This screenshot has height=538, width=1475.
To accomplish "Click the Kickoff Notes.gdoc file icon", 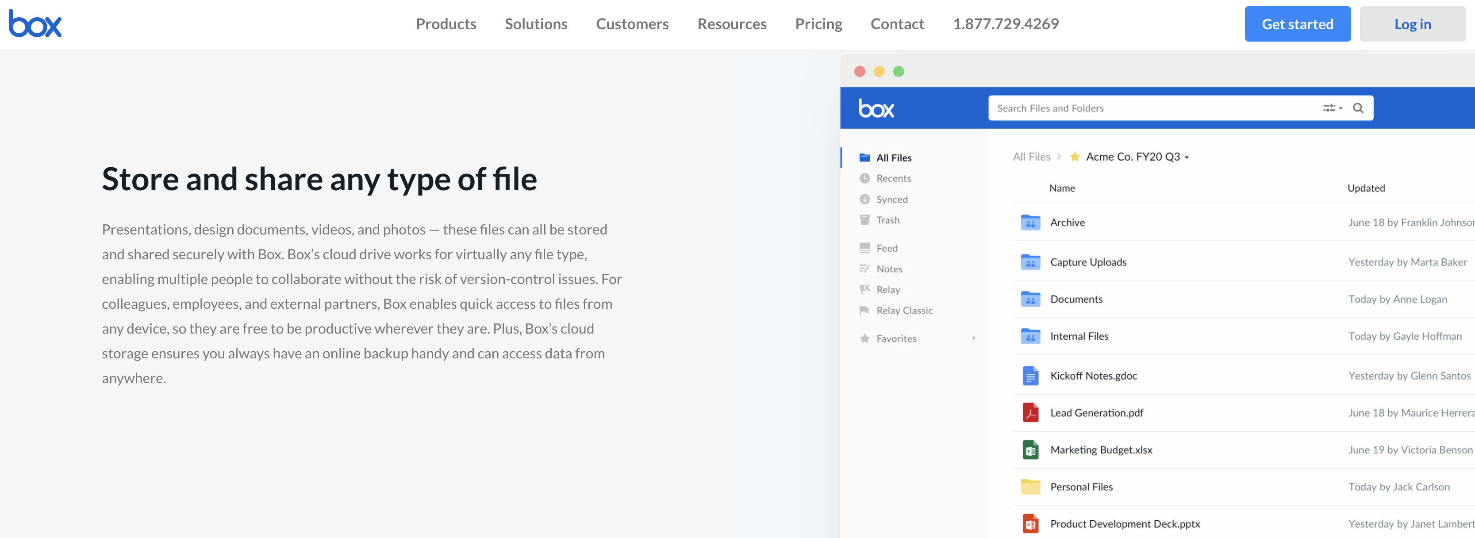I will pos(1030,376).
